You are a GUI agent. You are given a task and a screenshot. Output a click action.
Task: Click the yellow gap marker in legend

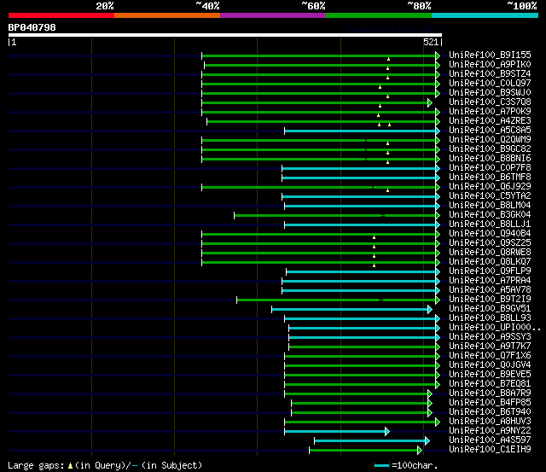pyautogui.click(x=70, y=465)
